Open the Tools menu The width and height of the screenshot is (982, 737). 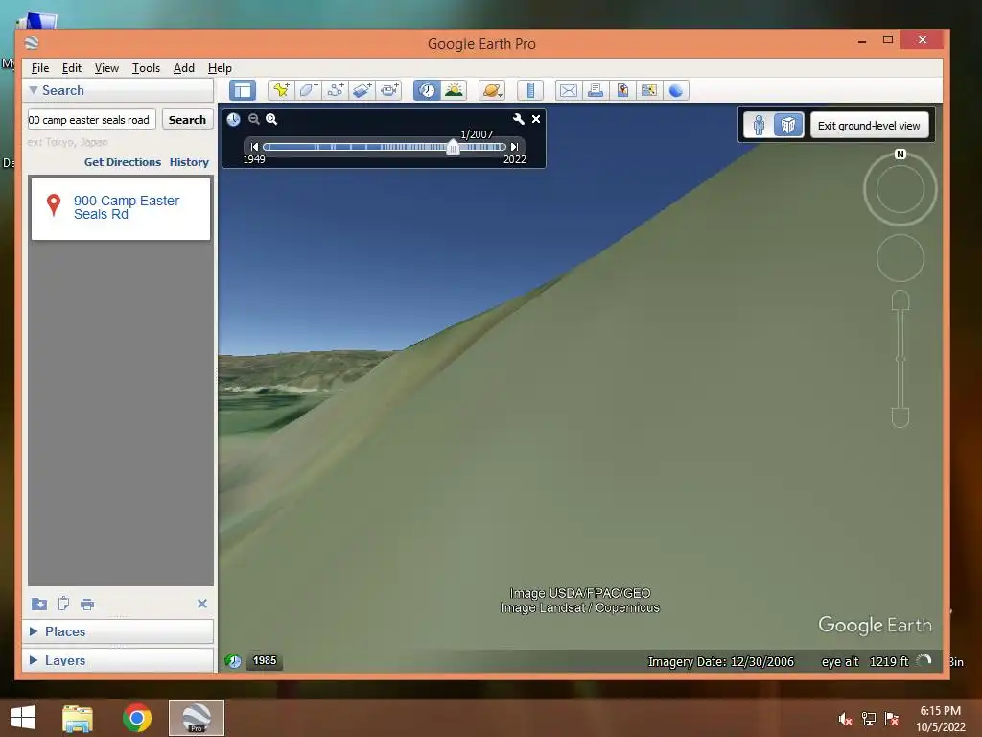(x=146, y=68)
